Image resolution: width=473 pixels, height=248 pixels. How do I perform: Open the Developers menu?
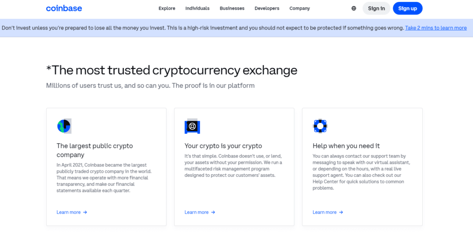pos(267,8)
